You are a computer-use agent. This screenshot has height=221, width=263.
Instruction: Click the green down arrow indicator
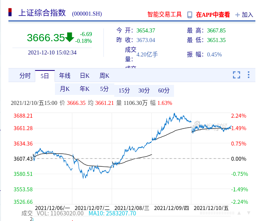coord(70,37)
